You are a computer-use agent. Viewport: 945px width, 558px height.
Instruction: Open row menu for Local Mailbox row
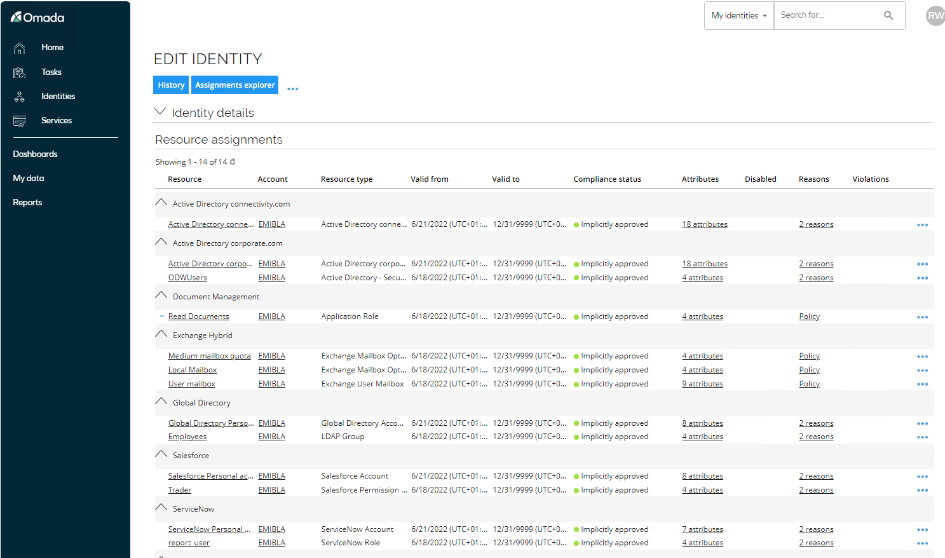(922, 371)
